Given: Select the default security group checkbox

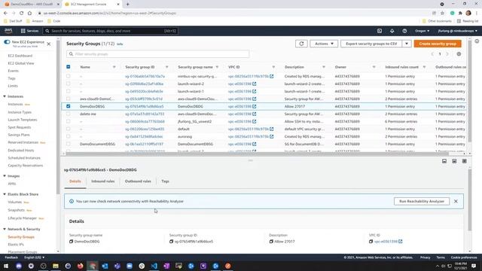Looking at the screenshot, I should click(x=69, y=129).
